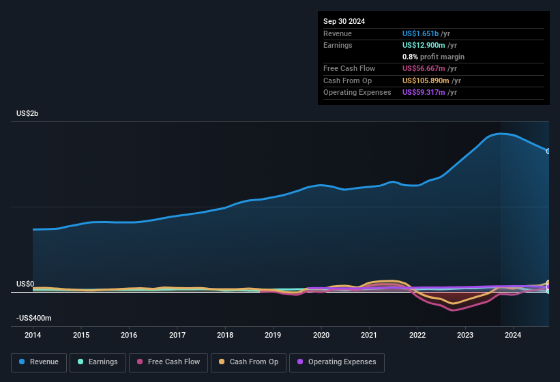Image resolution: width=560 pixels, height=382 pixels.
Task: Click the 2014 x-axis year label
Action: 33,335
